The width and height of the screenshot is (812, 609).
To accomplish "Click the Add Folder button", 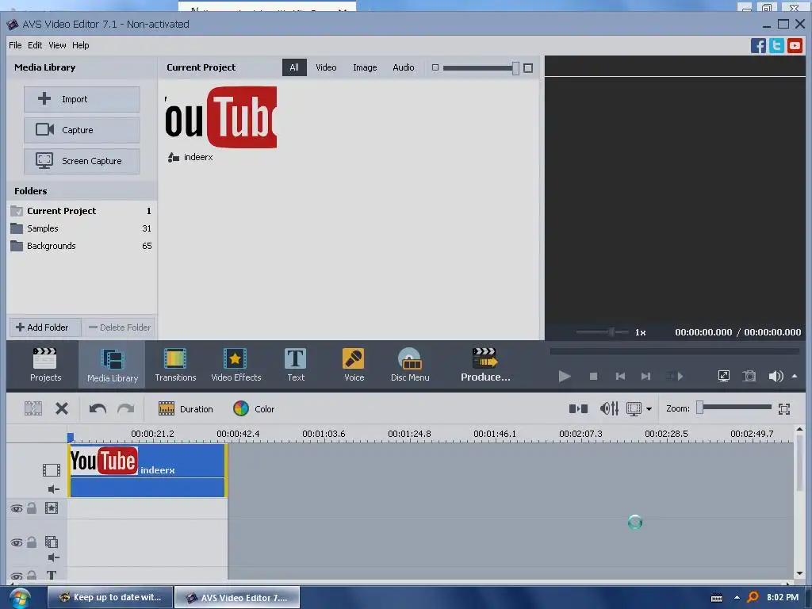I will (x=45, y=327).
